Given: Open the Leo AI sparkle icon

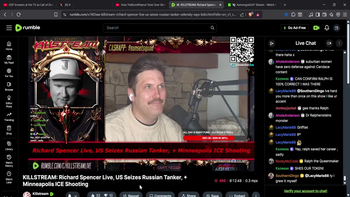Looking at the screenshot, I should pos(331,15).
